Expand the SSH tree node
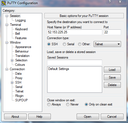This screenshot has width=128, height=123. pos(12,82)
